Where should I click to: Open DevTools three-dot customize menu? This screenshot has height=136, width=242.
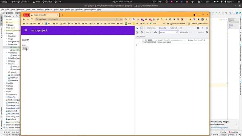click(202, 28)
